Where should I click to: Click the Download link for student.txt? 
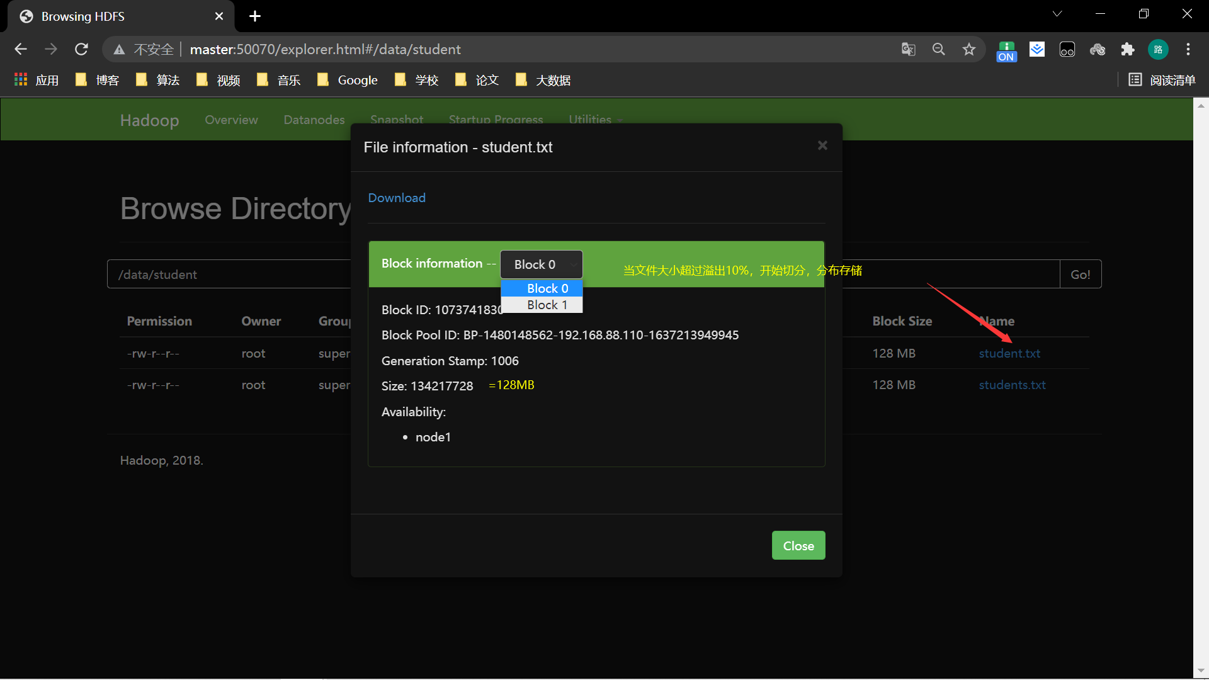pos(397,198)
